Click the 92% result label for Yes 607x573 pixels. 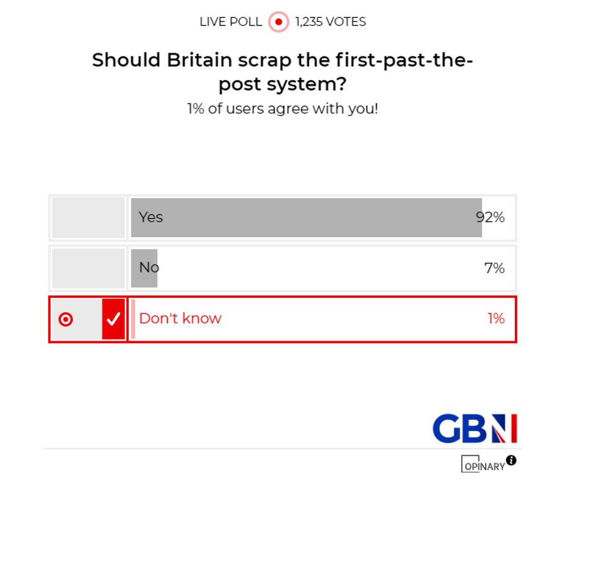pyautogui.click(x=490, y=217)
